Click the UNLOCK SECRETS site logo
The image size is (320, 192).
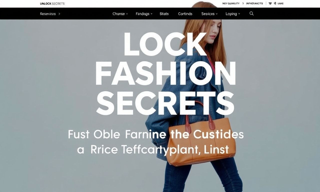(x=52, y=3)
